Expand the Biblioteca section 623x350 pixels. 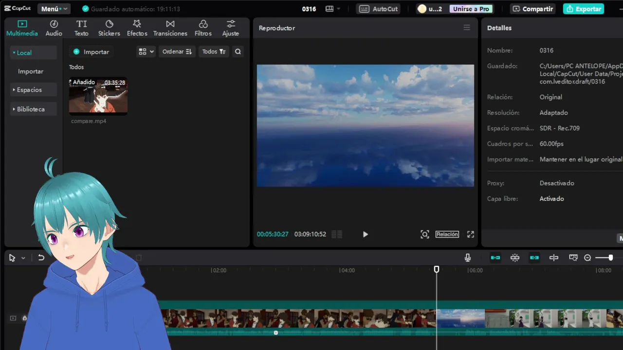pos(33,109)
